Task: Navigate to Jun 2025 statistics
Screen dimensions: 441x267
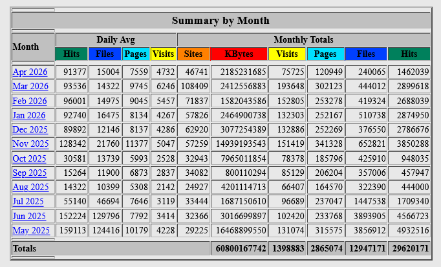Action: pos(30,216)
